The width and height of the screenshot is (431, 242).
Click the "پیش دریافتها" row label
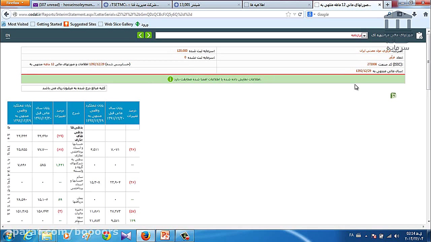[x=78, y=200]
